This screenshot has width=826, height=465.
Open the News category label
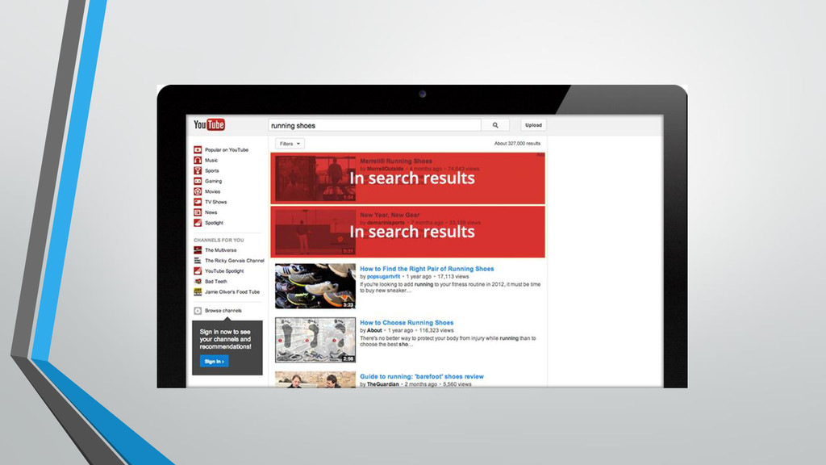211,212
